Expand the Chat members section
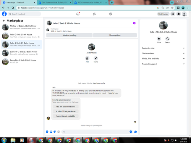The width and height of the screenshot is (191, 143). click(x=163, y=53)
